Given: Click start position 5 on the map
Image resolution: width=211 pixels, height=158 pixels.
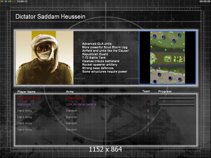Looking at the screenshot, I should click(163, 37).
